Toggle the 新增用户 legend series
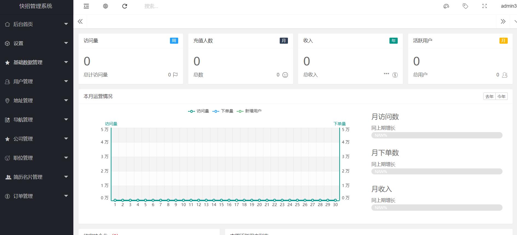The image size is (517, 235). [249, 111]
